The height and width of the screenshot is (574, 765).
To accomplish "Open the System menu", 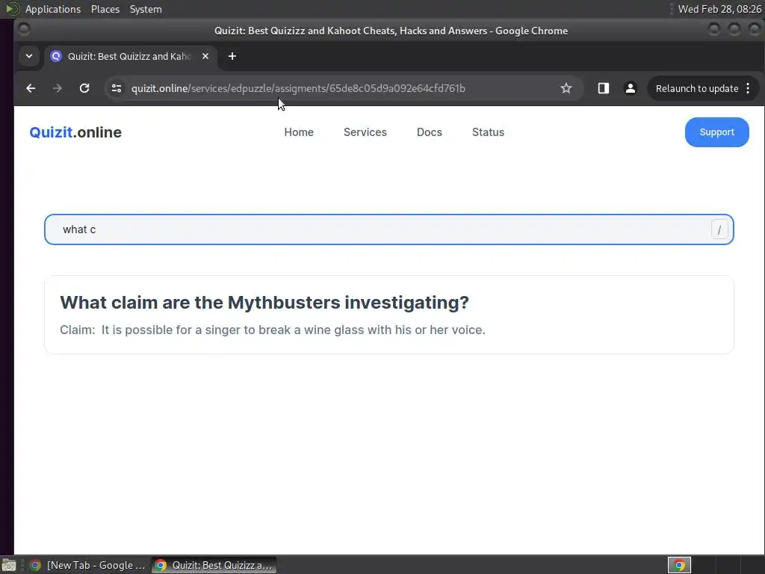I will [x=146, y=9].
